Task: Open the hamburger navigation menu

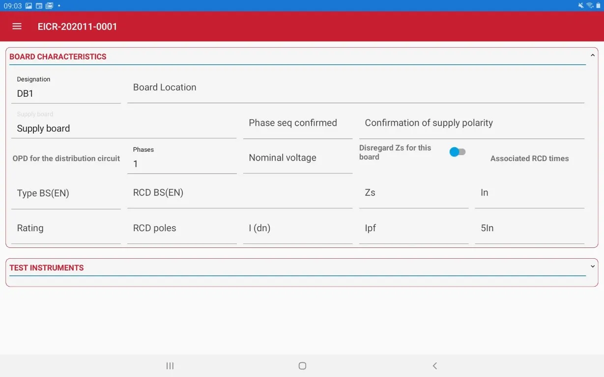Action: 17,27
